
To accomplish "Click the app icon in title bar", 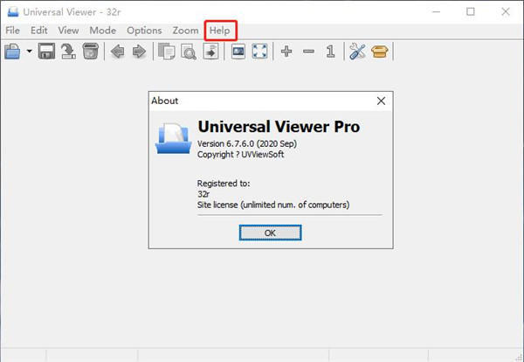I will (13, 12).
